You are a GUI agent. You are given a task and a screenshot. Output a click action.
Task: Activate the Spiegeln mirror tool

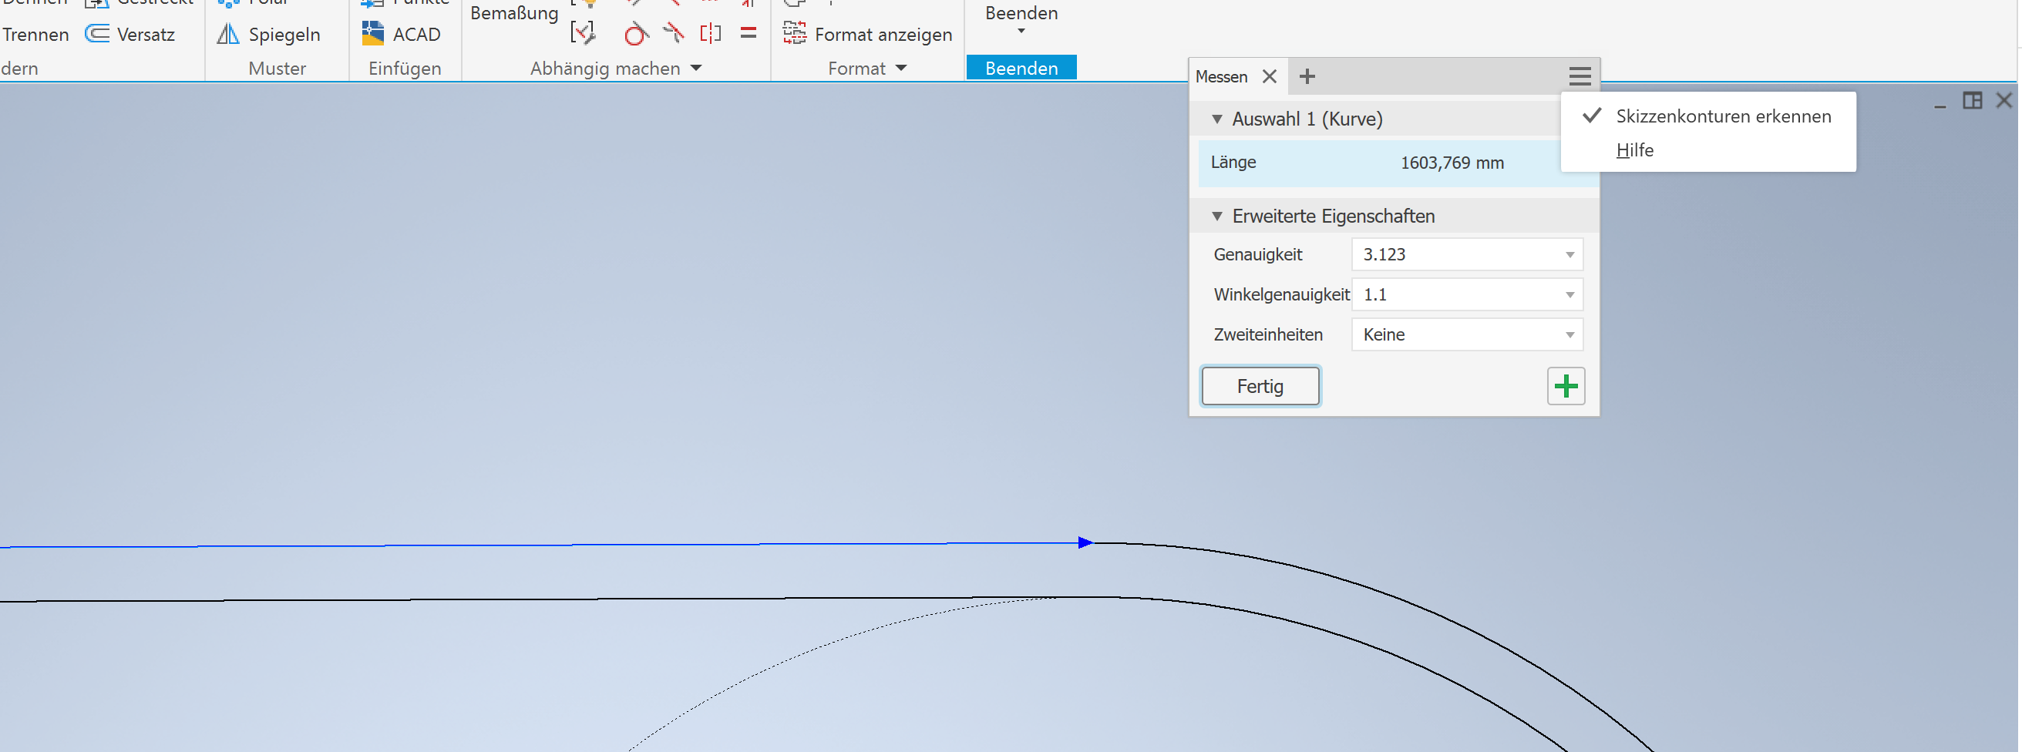tap(269, 34)
